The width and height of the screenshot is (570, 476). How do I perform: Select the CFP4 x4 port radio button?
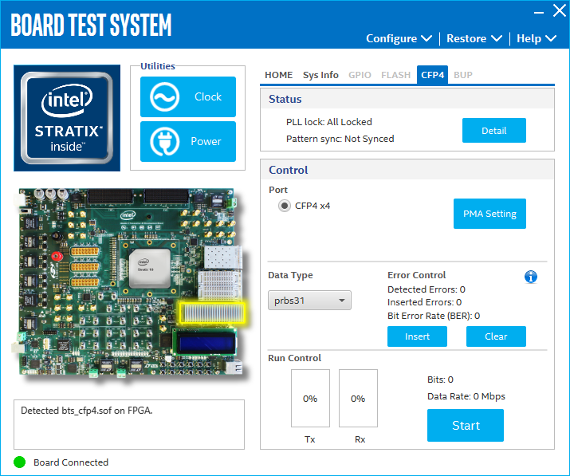pos(284,206)
